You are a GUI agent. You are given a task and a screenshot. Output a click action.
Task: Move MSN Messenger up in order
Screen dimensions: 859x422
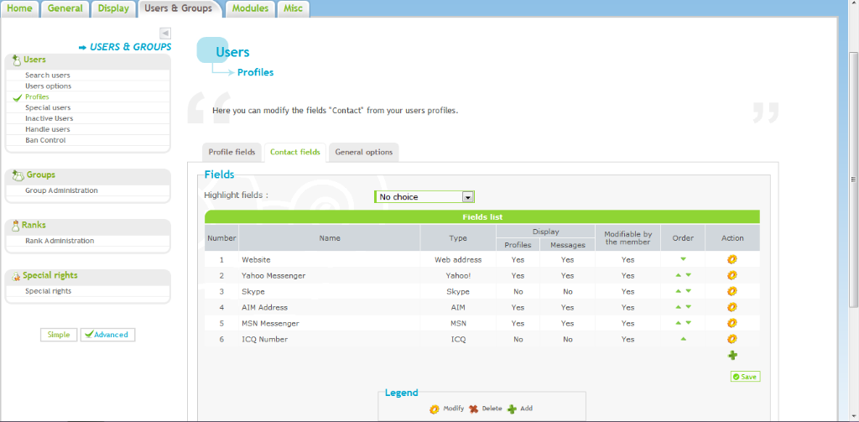[x=678, y=323]
